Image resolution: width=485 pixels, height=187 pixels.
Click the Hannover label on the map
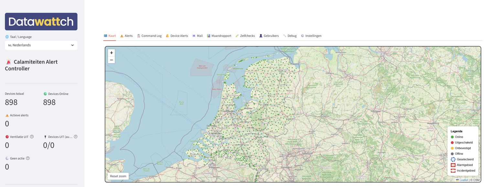375,111
